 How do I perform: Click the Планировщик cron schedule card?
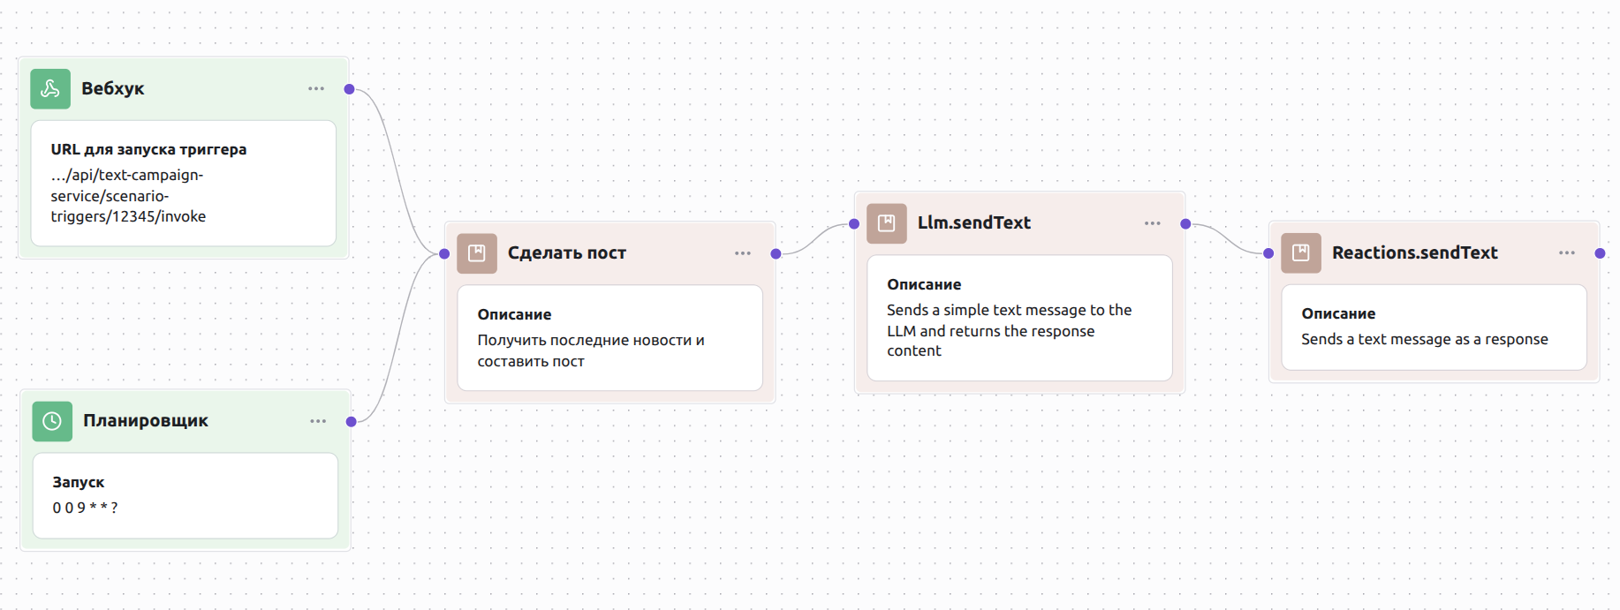click(185, 495)
